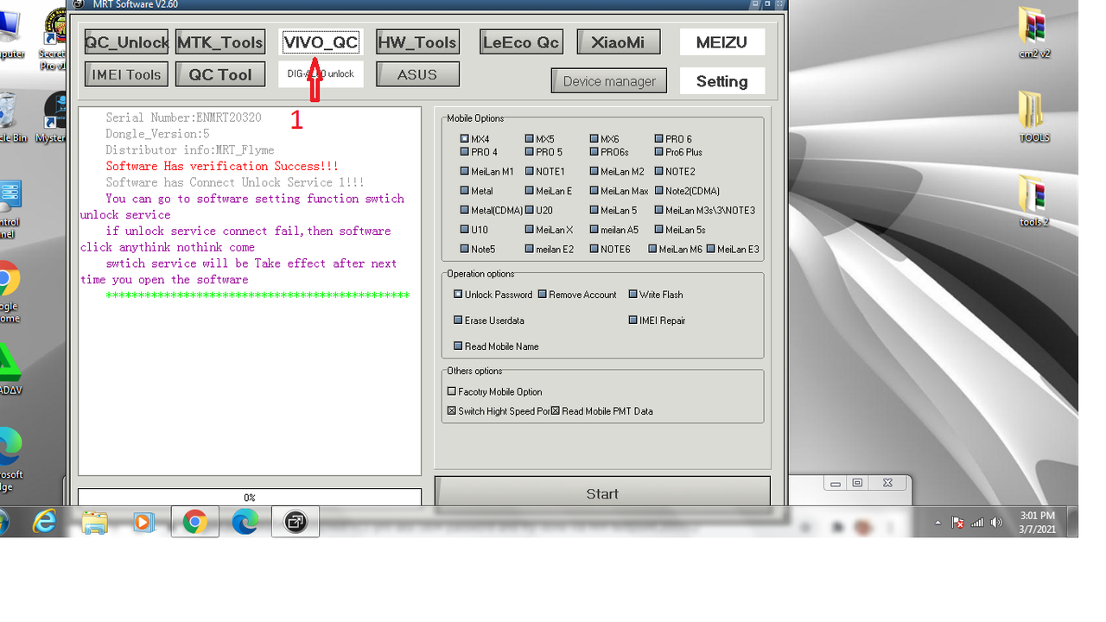Click the IMEI Tools button

click(126, 74)
